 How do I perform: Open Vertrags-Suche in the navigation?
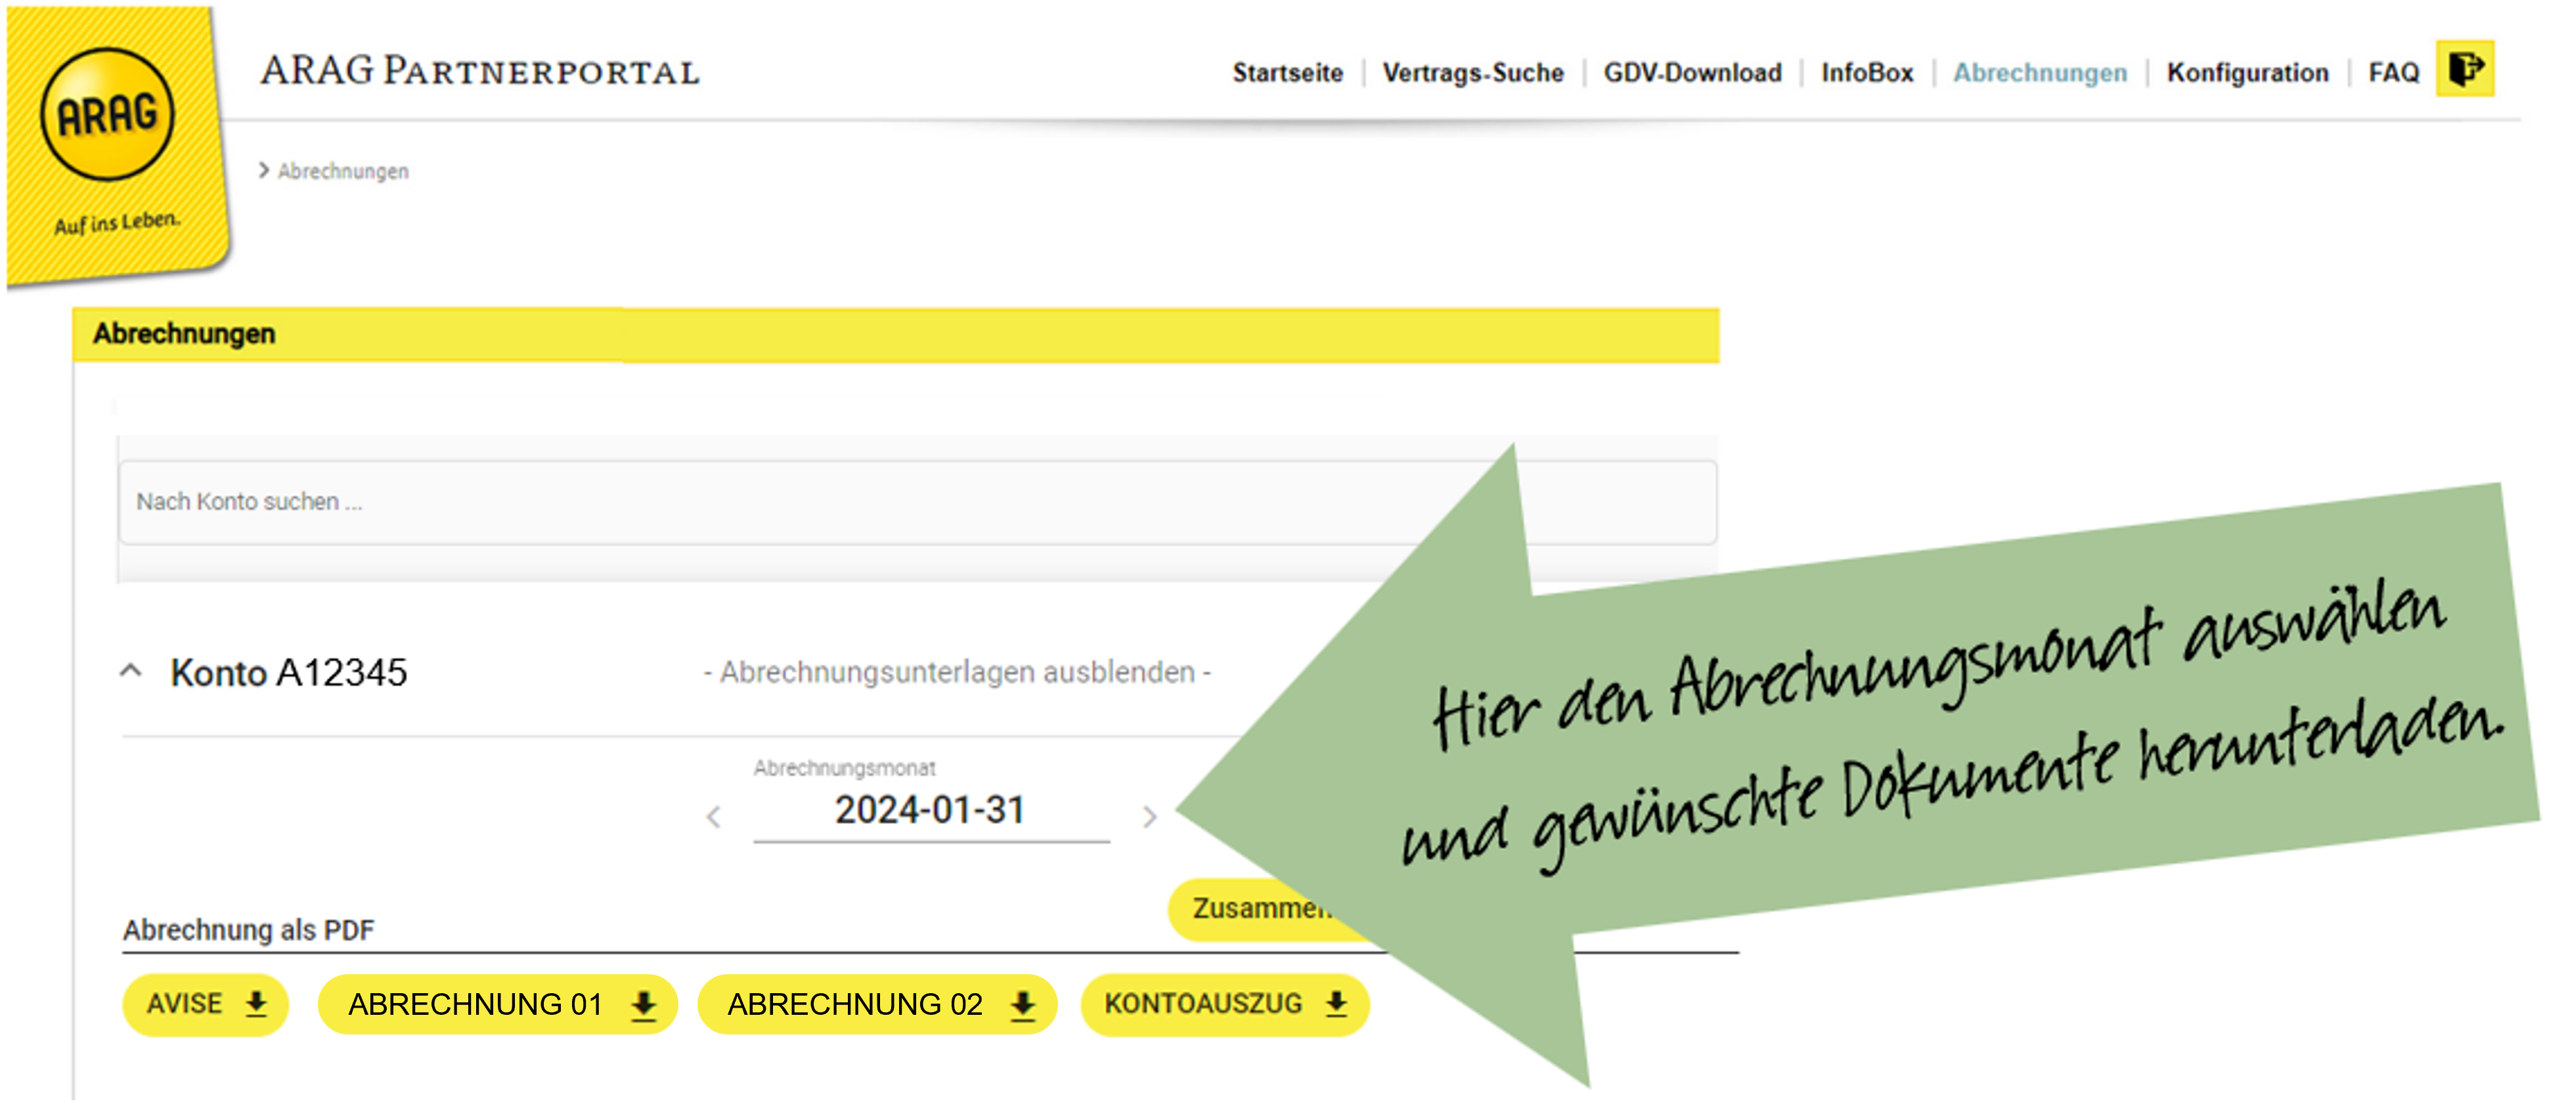pos(1473,72)
